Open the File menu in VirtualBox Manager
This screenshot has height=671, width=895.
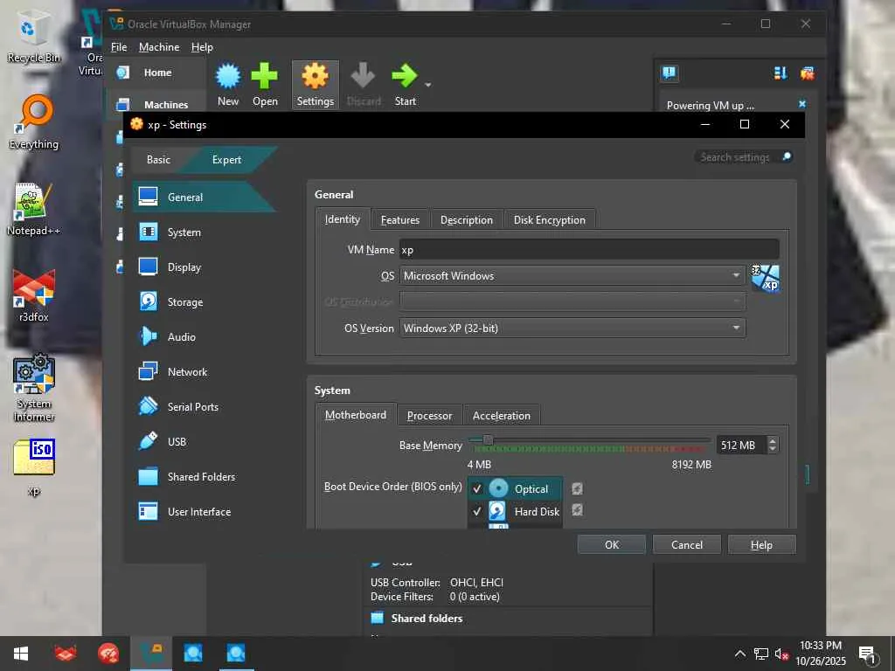tap(119, 47)
